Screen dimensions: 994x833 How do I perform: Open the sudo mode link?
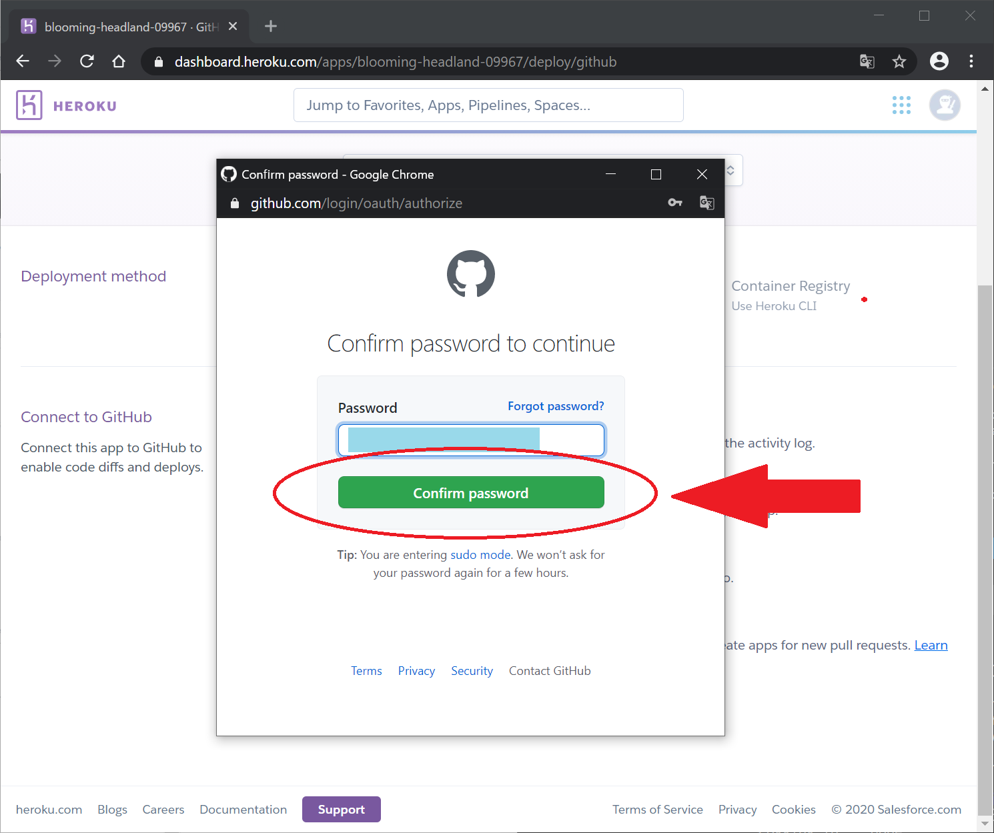pos(480,555)
